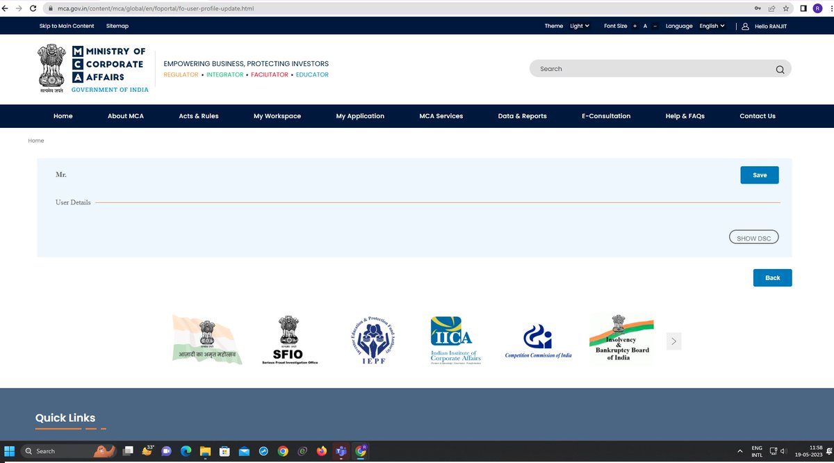Open the IICA logo link
Image resolution: width=834 pixels, height=463 pixels.
pyautogui.click(x=456, y=340)
